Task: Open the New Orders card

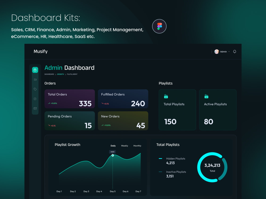Action: pyautogui.click(x=123, y=121)
